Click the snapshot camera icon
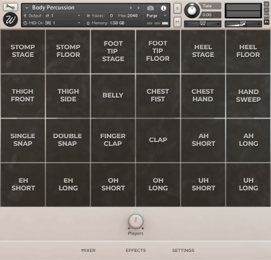Viewport: 271px width, 260px height. click(x=150, y=8)
